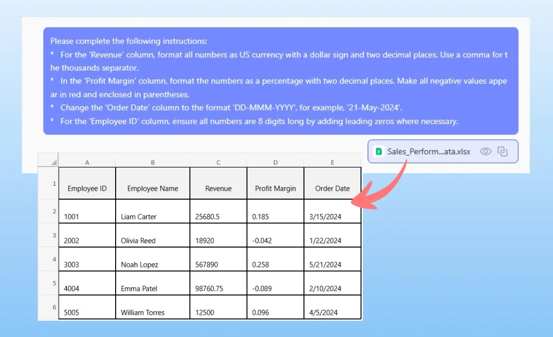Click the Order Date header cell

tap(332, 188)
